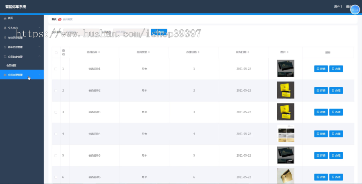
Task: Expand the 个人中心 sidebar chevron
Action: coord(39,28)
